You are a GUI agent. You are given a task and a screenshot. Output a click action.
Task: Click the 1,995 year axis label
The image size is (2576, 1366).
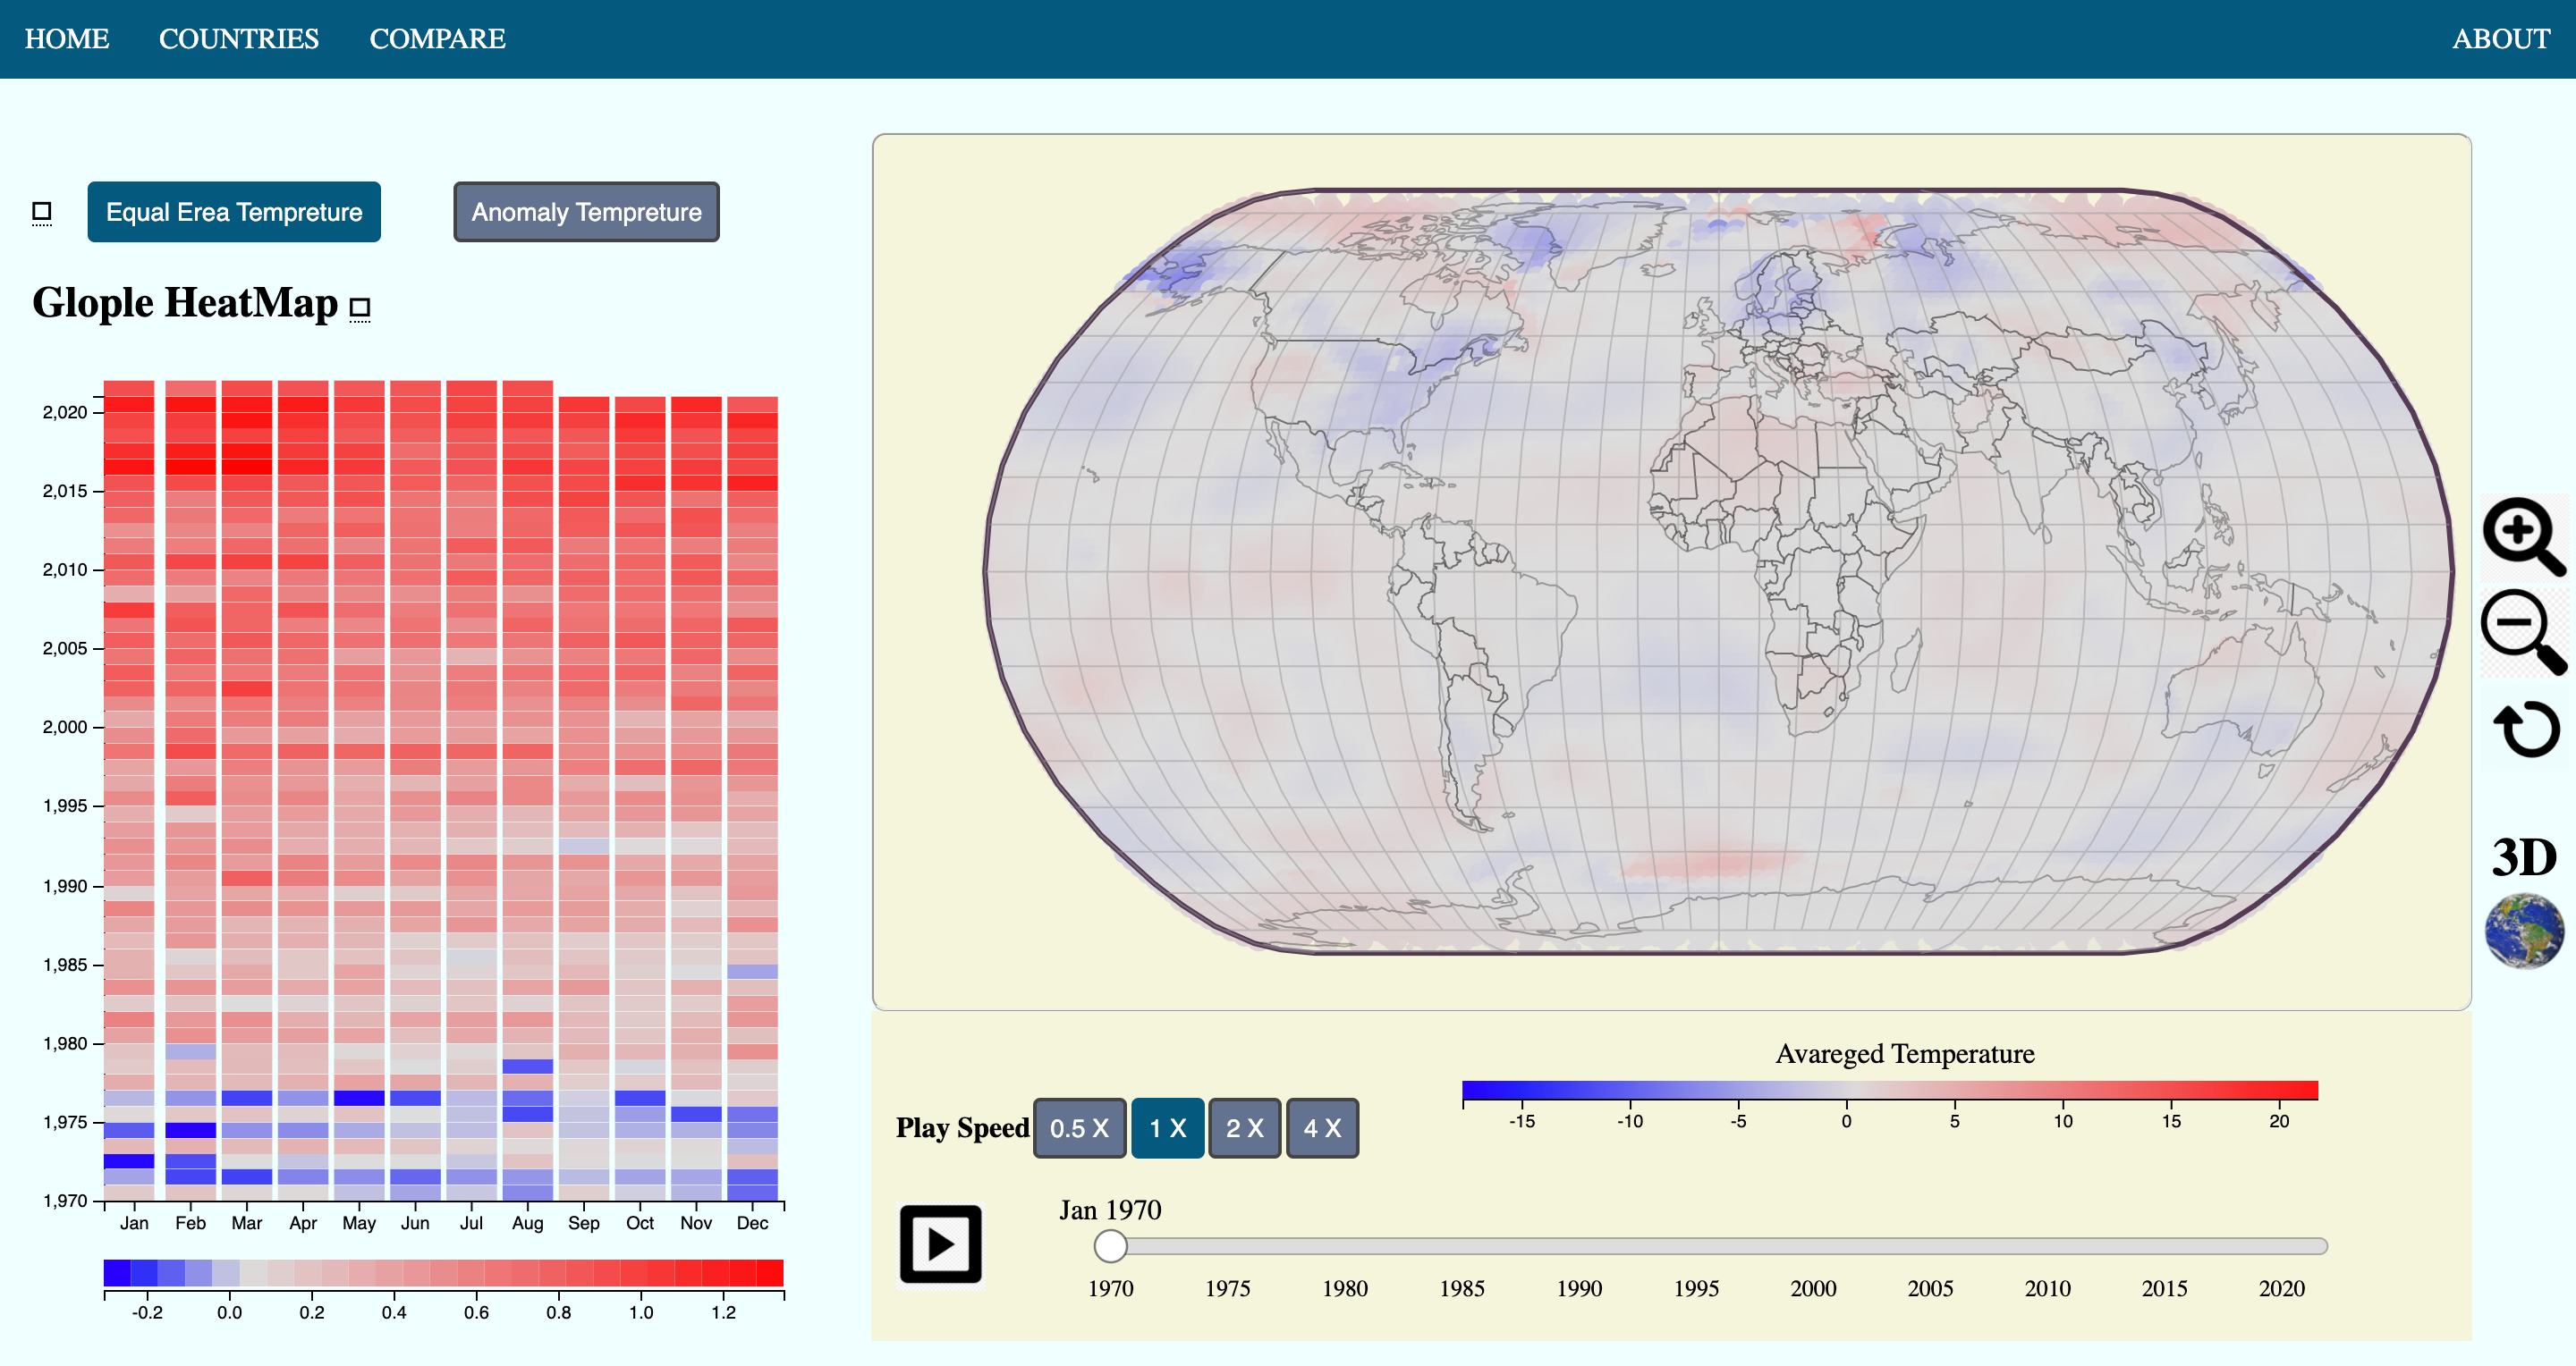point(65,805)
